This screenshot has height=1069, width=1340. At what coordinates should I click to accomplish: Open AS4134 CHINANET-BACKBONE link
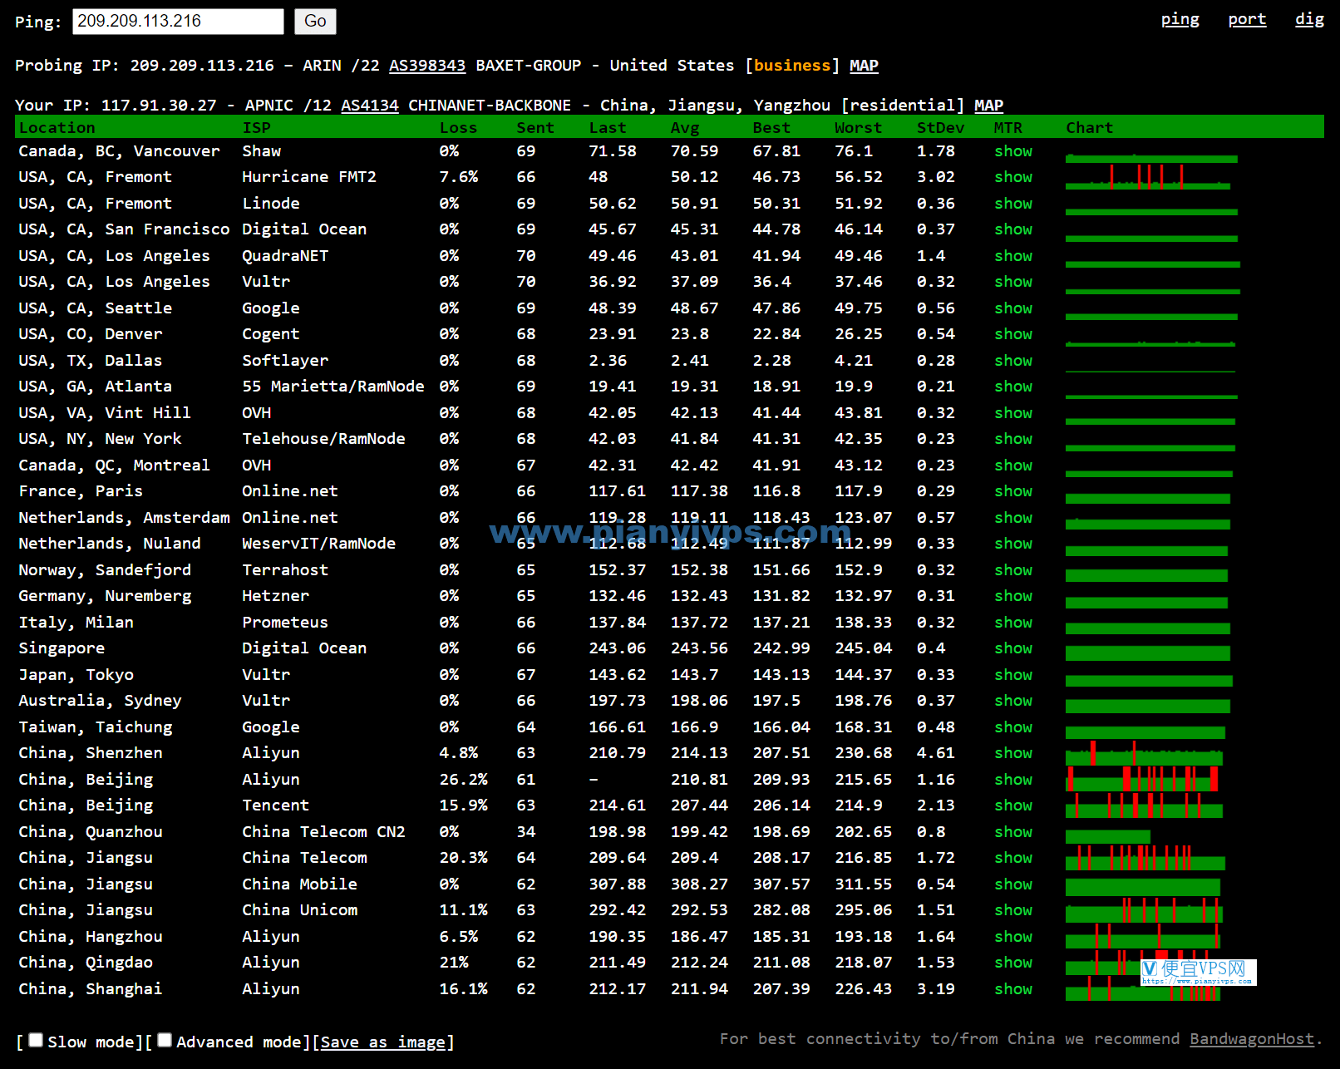click(370, 106)
